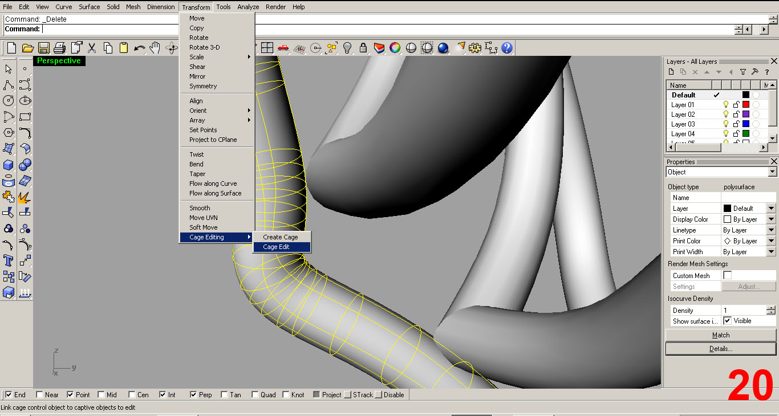Select the blue Box solid tool
The height and width of the screenshot is (416, 779).
[9, 165]
